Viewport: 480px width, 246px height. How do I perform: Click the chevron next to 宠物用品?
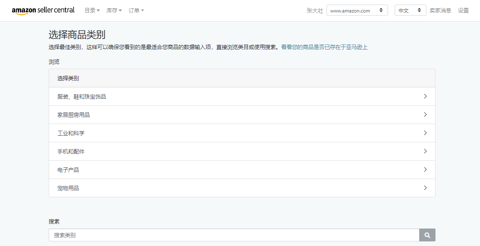tap(425, 188)
